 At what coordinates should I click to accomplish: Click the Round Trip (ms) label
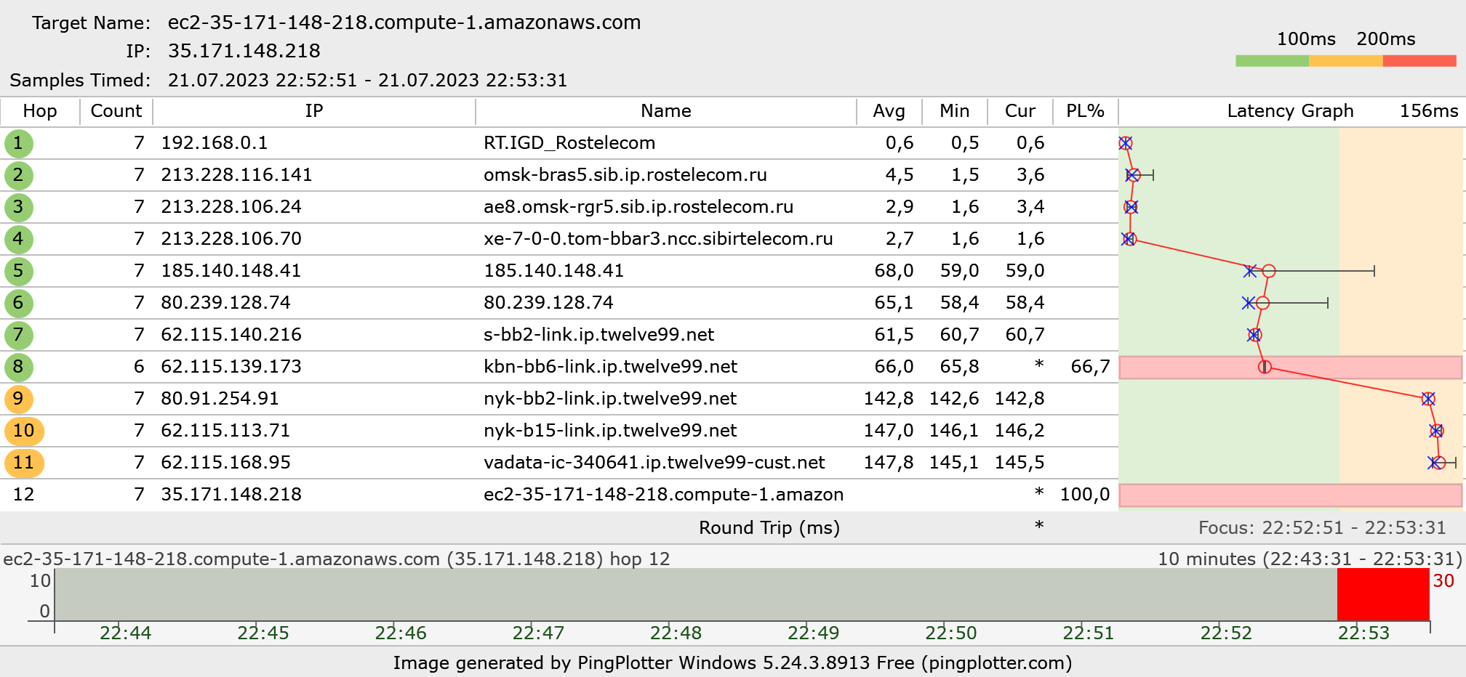point(769,527)
